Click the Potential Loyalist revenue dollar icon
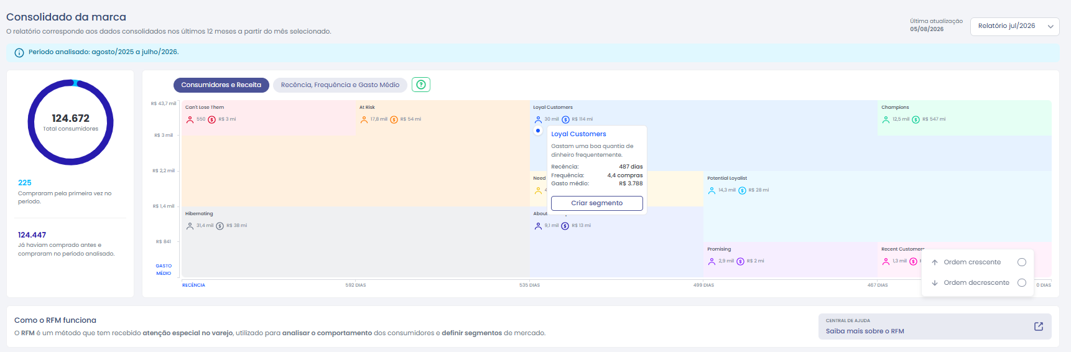This screenshot has height=352, width=1071. click(x=742, y=190)
